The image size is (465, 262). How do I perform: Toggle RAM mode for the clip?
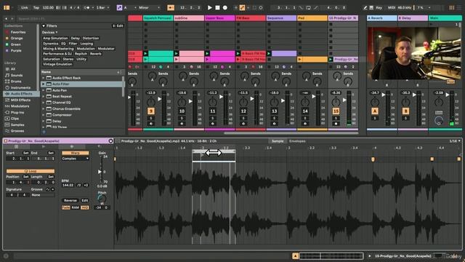tap(76, 207)
